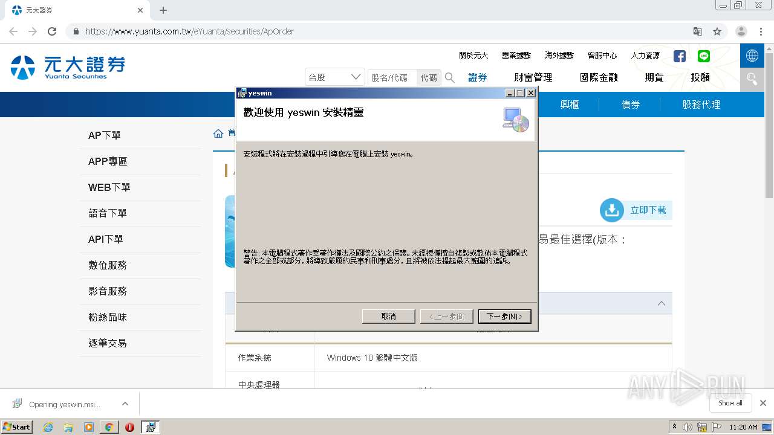Screen dimensions: 774x435
Task: Open the media player taskbar icon
Action: click(x=89, y=427)
